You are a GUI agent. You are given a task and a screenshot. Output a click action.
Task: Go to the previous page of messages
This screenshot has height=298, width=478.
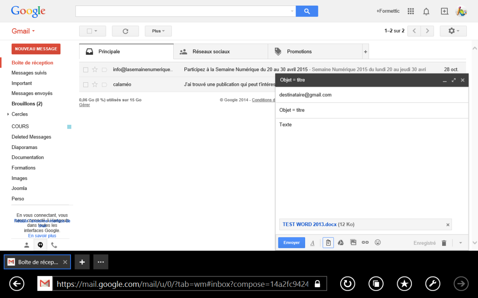click(414, 31)
